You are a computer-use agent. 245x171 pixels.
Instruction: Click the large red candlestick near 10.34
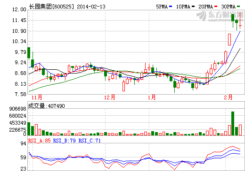[229, 40]
